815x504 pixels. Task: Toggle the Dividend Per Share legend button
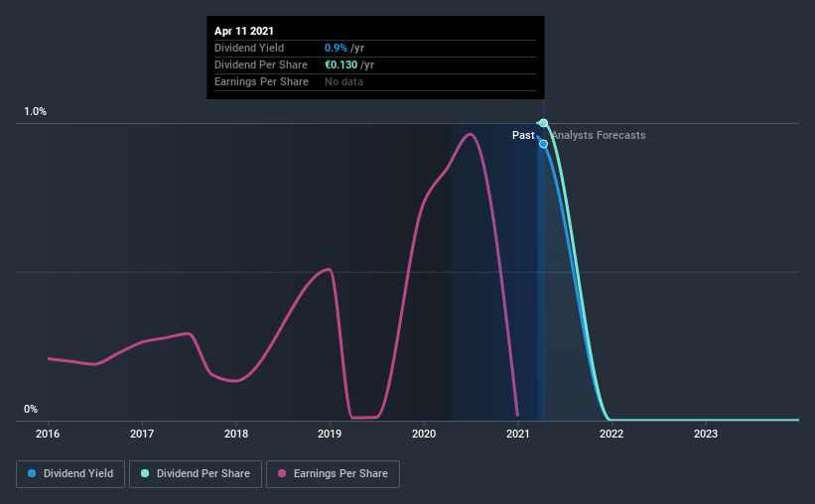(196, 474)
